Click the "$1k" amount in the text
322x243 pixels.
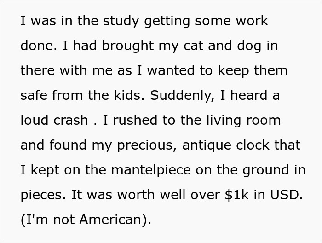click(x=237, y=195)
